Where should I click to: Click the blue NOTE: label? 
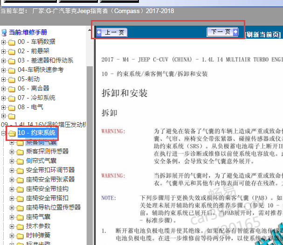tap(109, 198)
